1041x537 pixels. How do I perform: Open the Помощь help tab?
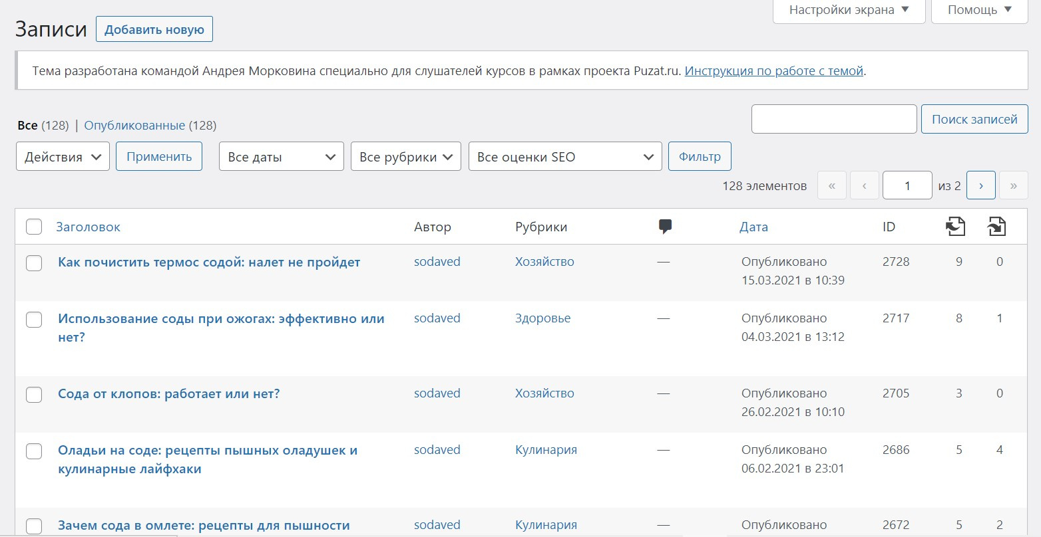979,10
